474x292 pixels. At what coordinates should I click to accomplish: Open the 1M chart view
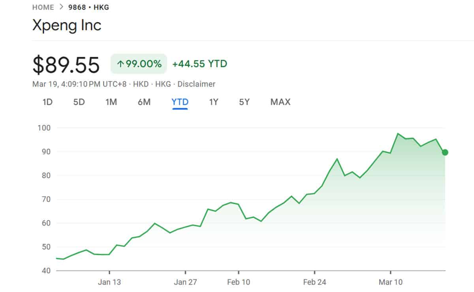coord(111,102)
